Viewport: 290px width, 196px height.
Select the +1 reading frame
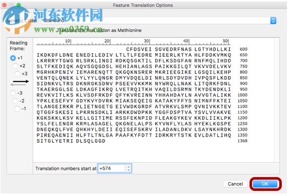point(13,58)
